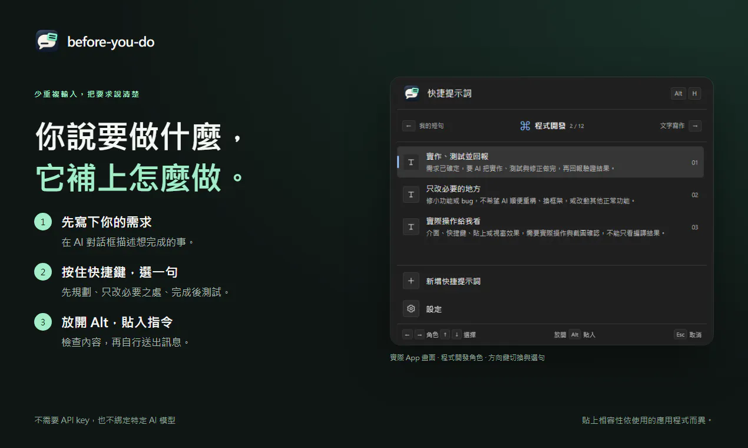Click the footer Alt key before 貼入

coord(575,334)
